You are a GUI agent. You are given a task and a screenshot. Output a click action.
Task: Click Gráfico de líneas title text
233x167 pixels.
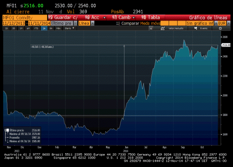[x=208, y=17]
